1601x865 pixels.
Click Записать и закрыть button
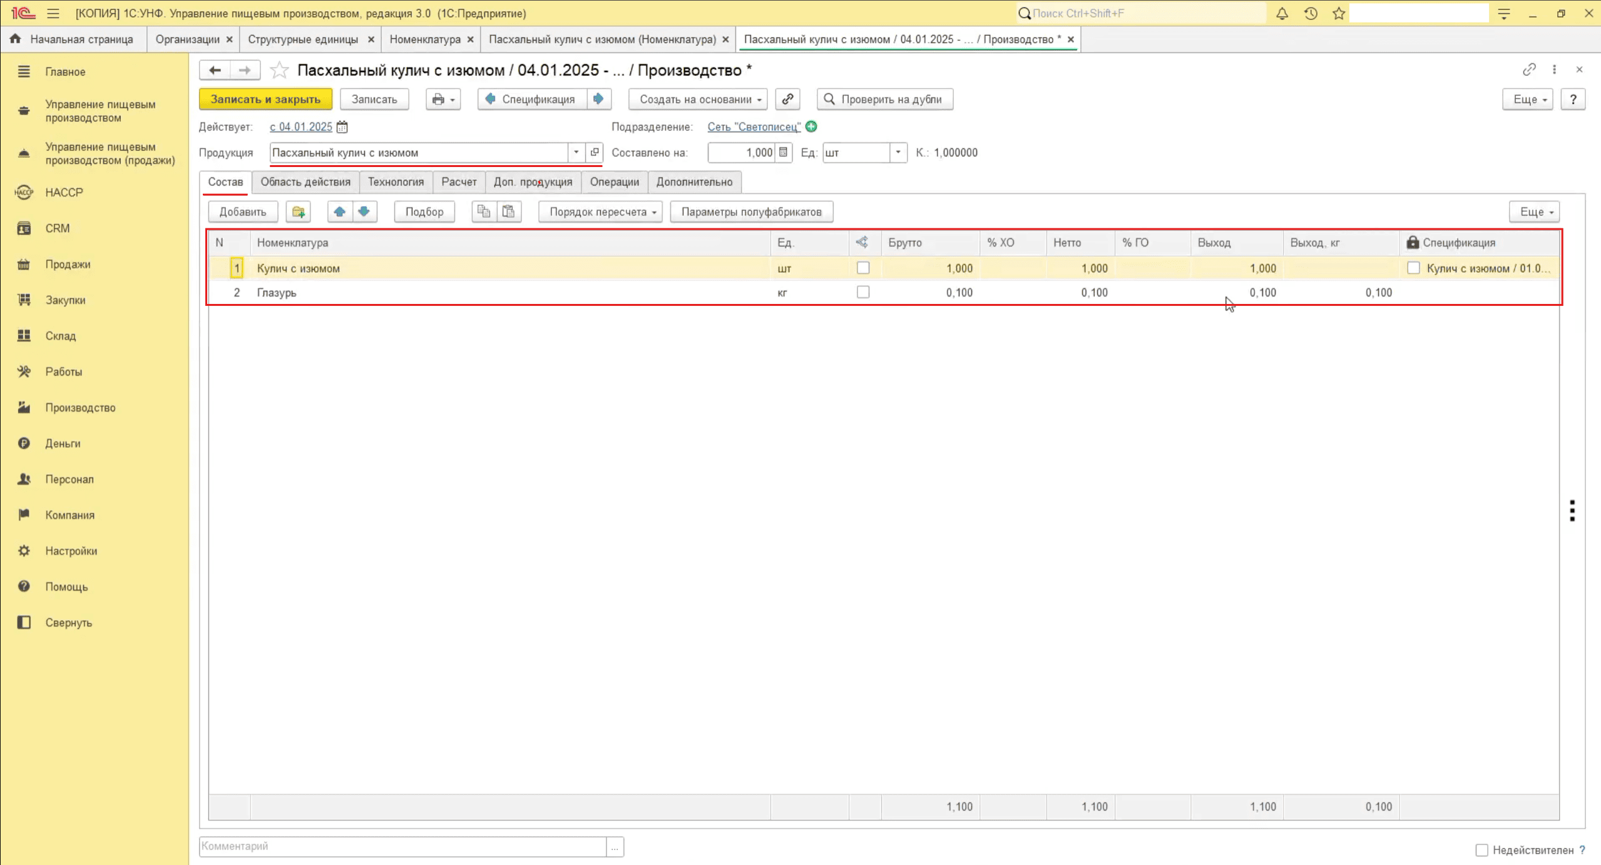pyautogui.click(x=265, y=99)
